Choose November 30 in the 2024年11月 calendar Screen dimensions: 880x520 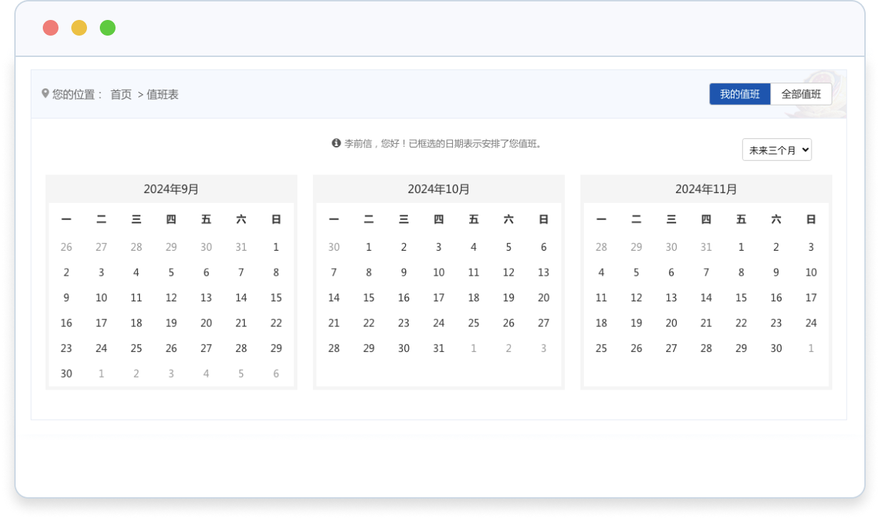tap(776, 348)
